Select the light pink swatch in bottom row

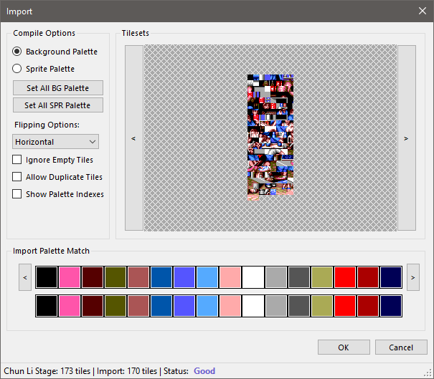click(230, 306)
